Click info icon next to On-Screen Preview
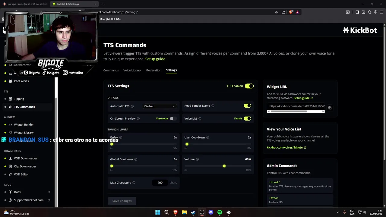The height and width of the screenshot is (217, 386). coord(138,118)
